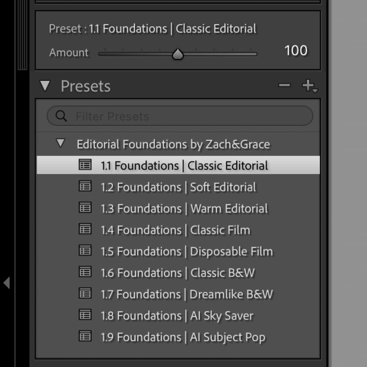Screen dimensions: 367x367
Task: Click the preset icon beside 1.6 Classic B&W
Action: [x=85, y=272]
